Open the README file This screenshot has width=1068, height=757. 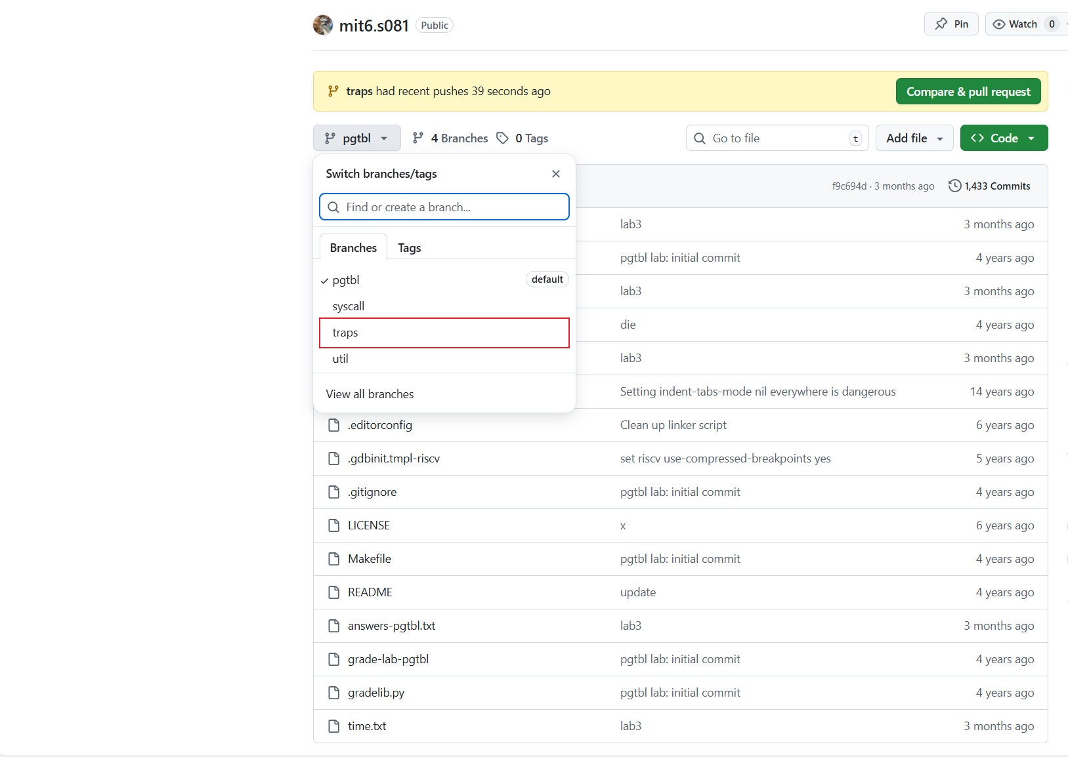[x=370, y=592]
